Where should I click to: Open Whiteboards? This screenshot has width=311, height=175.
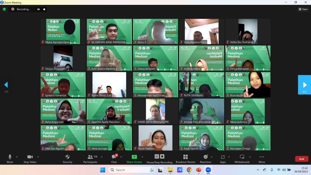click(x=242, y=158)
